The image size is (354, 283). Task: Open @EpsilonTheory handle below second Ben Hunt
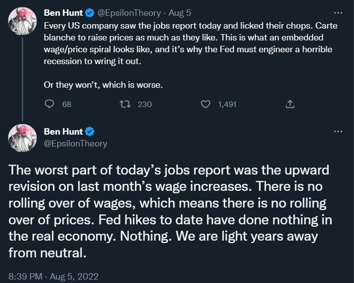click(76, 143)
